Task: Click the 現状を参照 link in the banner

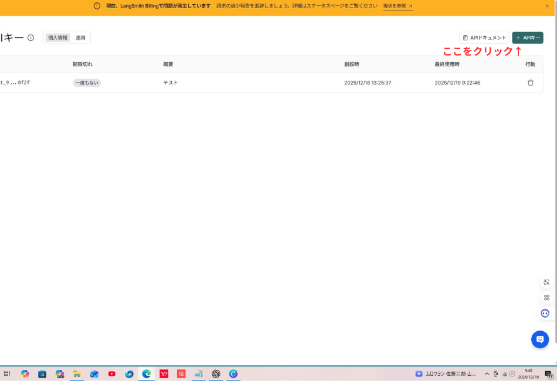Action: tap(396, 7)
